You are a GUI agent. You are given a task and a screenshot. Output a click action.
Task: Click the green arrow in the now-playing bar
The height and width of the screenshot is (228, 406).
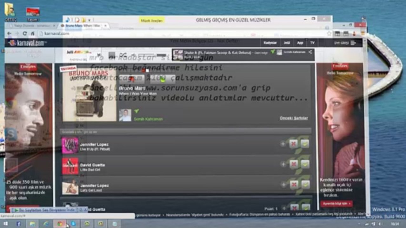point(272,52)
